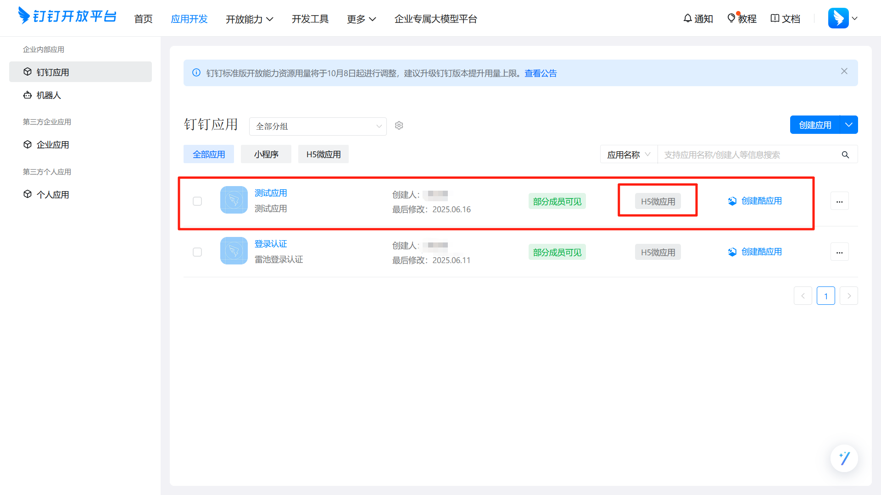
Task: Expand the 创建应用 dropdown arrow
Action: tap(849, 125)
